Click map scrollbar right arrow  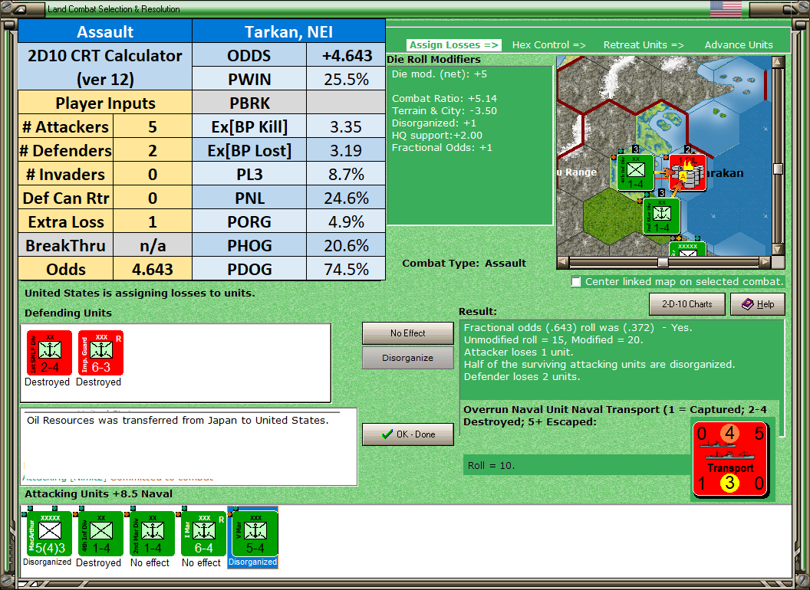765,262
